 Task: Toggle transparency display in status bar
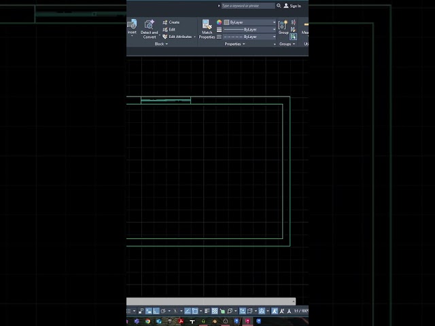[215, 311]
